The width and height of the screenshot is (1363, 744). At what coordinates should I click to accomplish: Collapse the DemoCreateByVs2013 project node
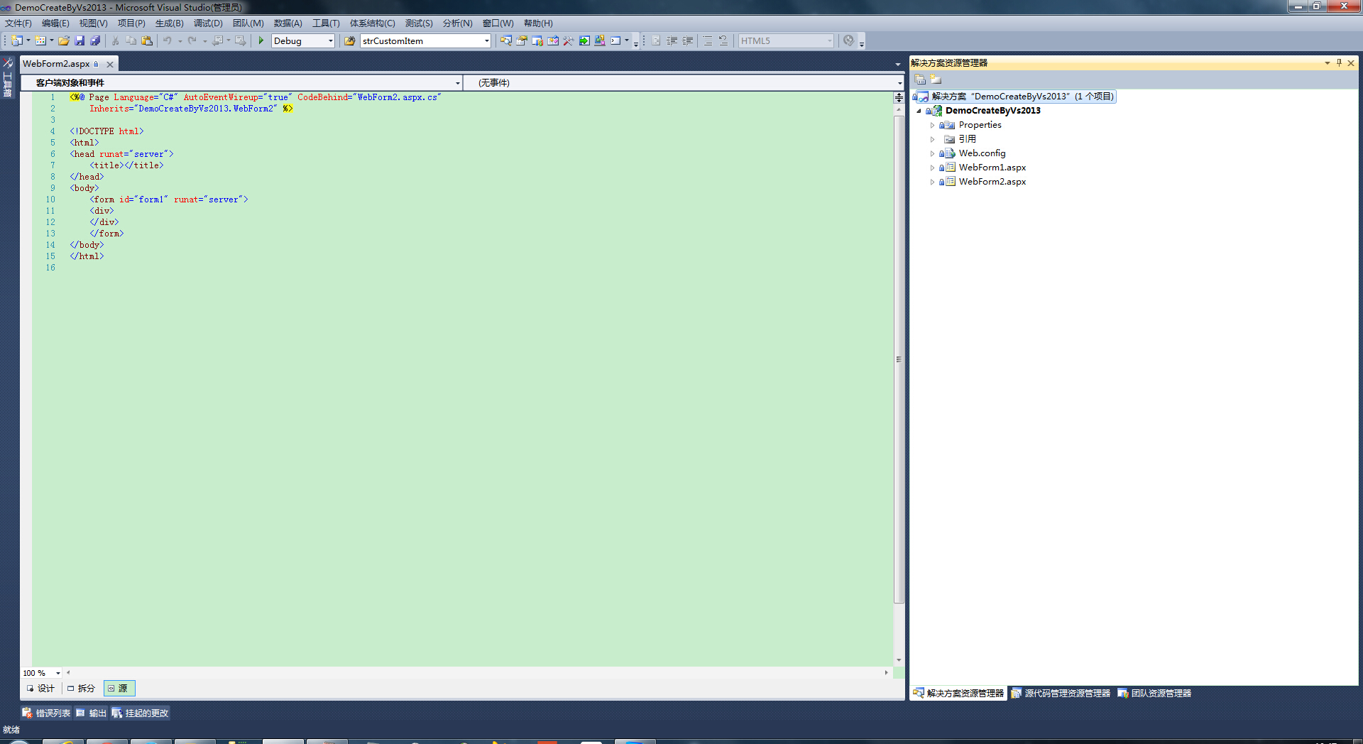tap(919, 111)
